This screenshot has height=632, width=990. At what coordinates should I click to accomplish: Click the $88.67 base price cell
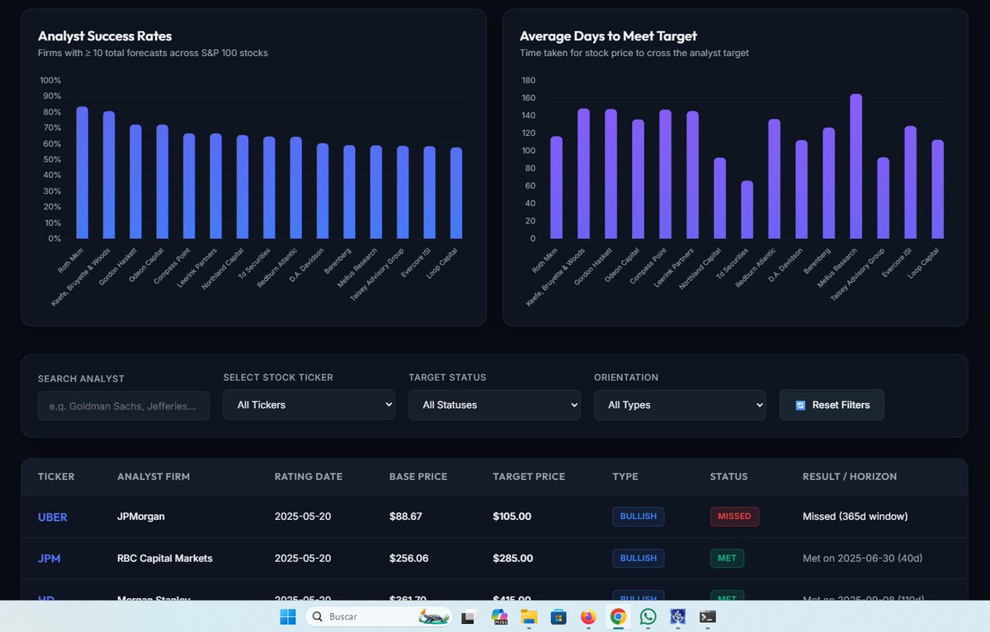click(x=406, y=517)
